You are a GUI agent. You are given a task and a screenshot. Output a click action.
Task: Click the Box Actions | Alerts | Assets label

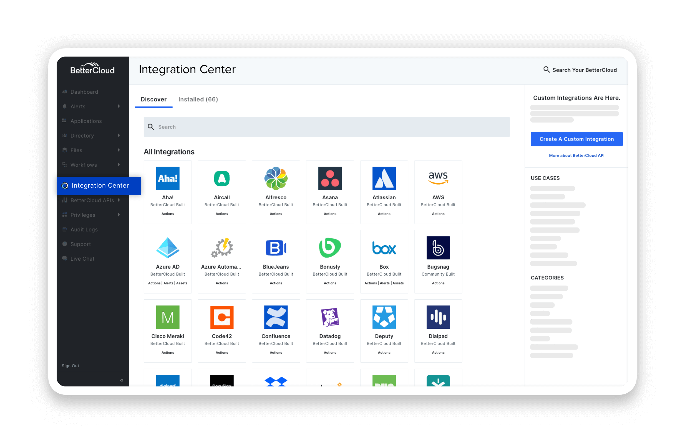point(384,283)
